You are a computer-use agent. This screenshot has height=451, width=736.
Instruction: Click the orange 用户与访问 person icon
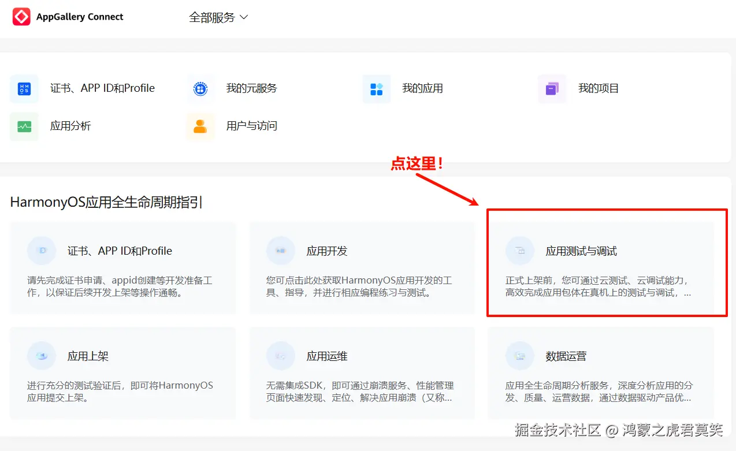[200, 126]
